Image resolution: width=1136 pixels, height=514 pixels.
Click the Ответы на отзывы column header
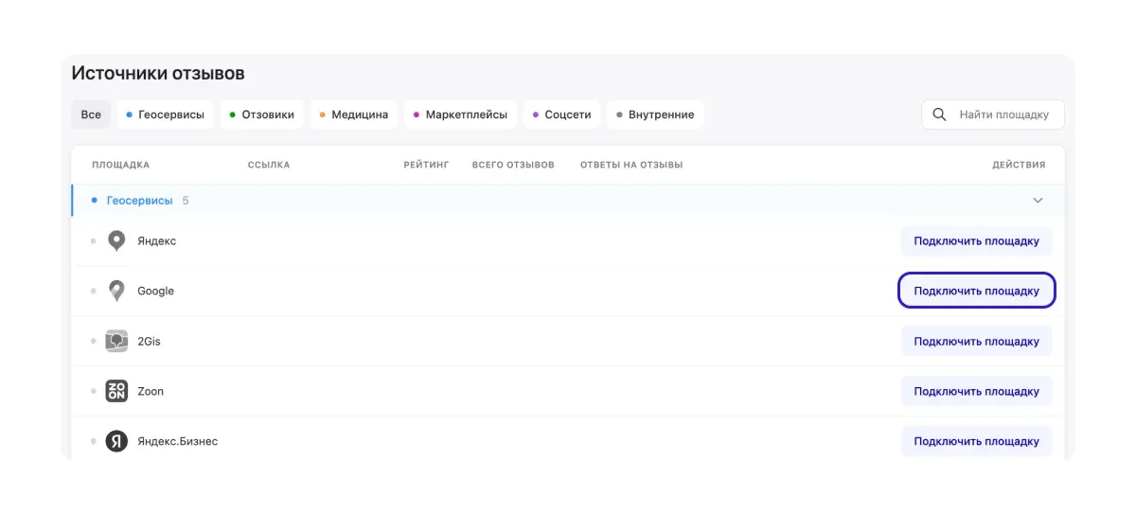(631, 165)
